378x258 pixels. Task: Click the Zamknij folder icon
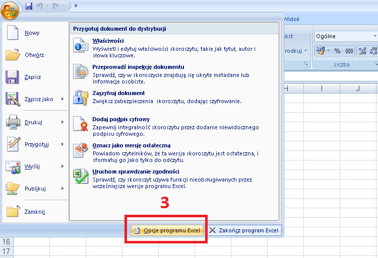13,211
